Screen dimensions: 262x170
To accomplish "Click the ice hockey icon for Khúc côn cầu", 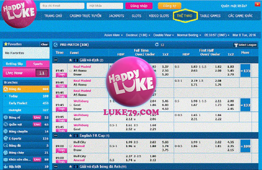I will 6,159.
